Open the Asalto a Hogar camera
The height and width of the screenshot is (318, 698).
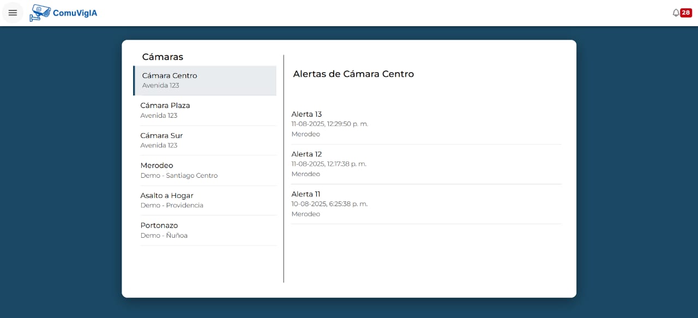click(207, 200)
